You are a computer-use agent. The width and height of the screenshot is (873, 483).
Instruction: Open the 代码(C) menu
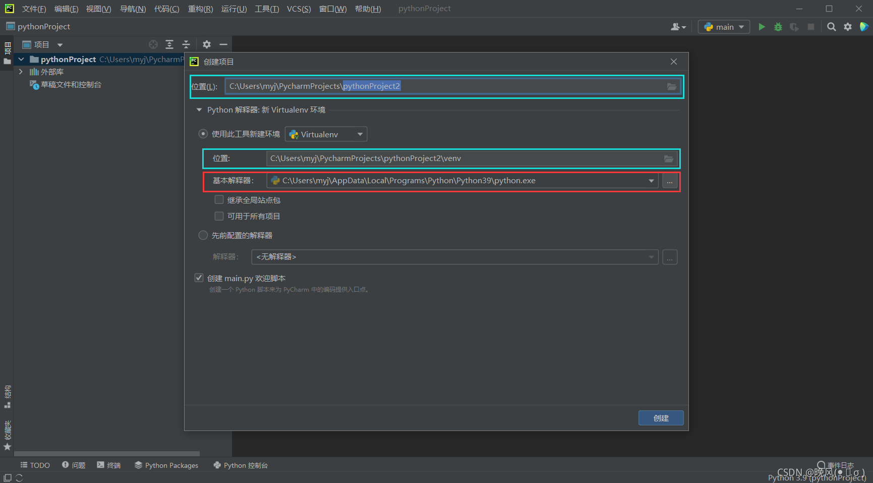click(x=166, y=9)
